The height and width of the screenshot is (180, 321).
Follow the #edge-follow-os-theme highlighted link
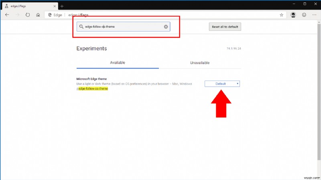click(x=92, y=89)
